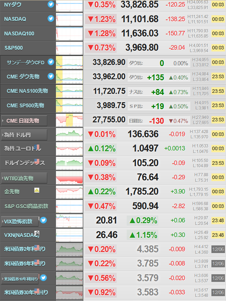Viewport: 226px width, 301px height.
Task: Open the NASDAQ100 mini chart
Action: click(70, 33)
